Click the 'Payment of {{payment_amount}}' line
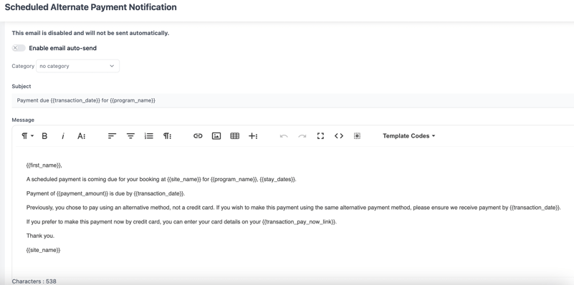The height and width of the screenshot is (285, 574). click(105, 193)
